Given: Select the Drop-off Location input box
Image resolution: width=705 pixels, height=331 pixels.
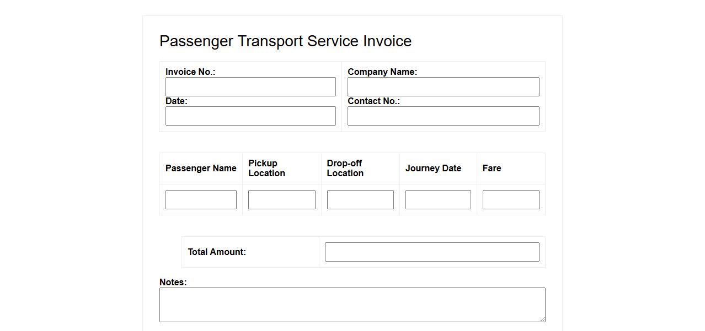Looking at the screenshot, I should click(x=360, y=200).
